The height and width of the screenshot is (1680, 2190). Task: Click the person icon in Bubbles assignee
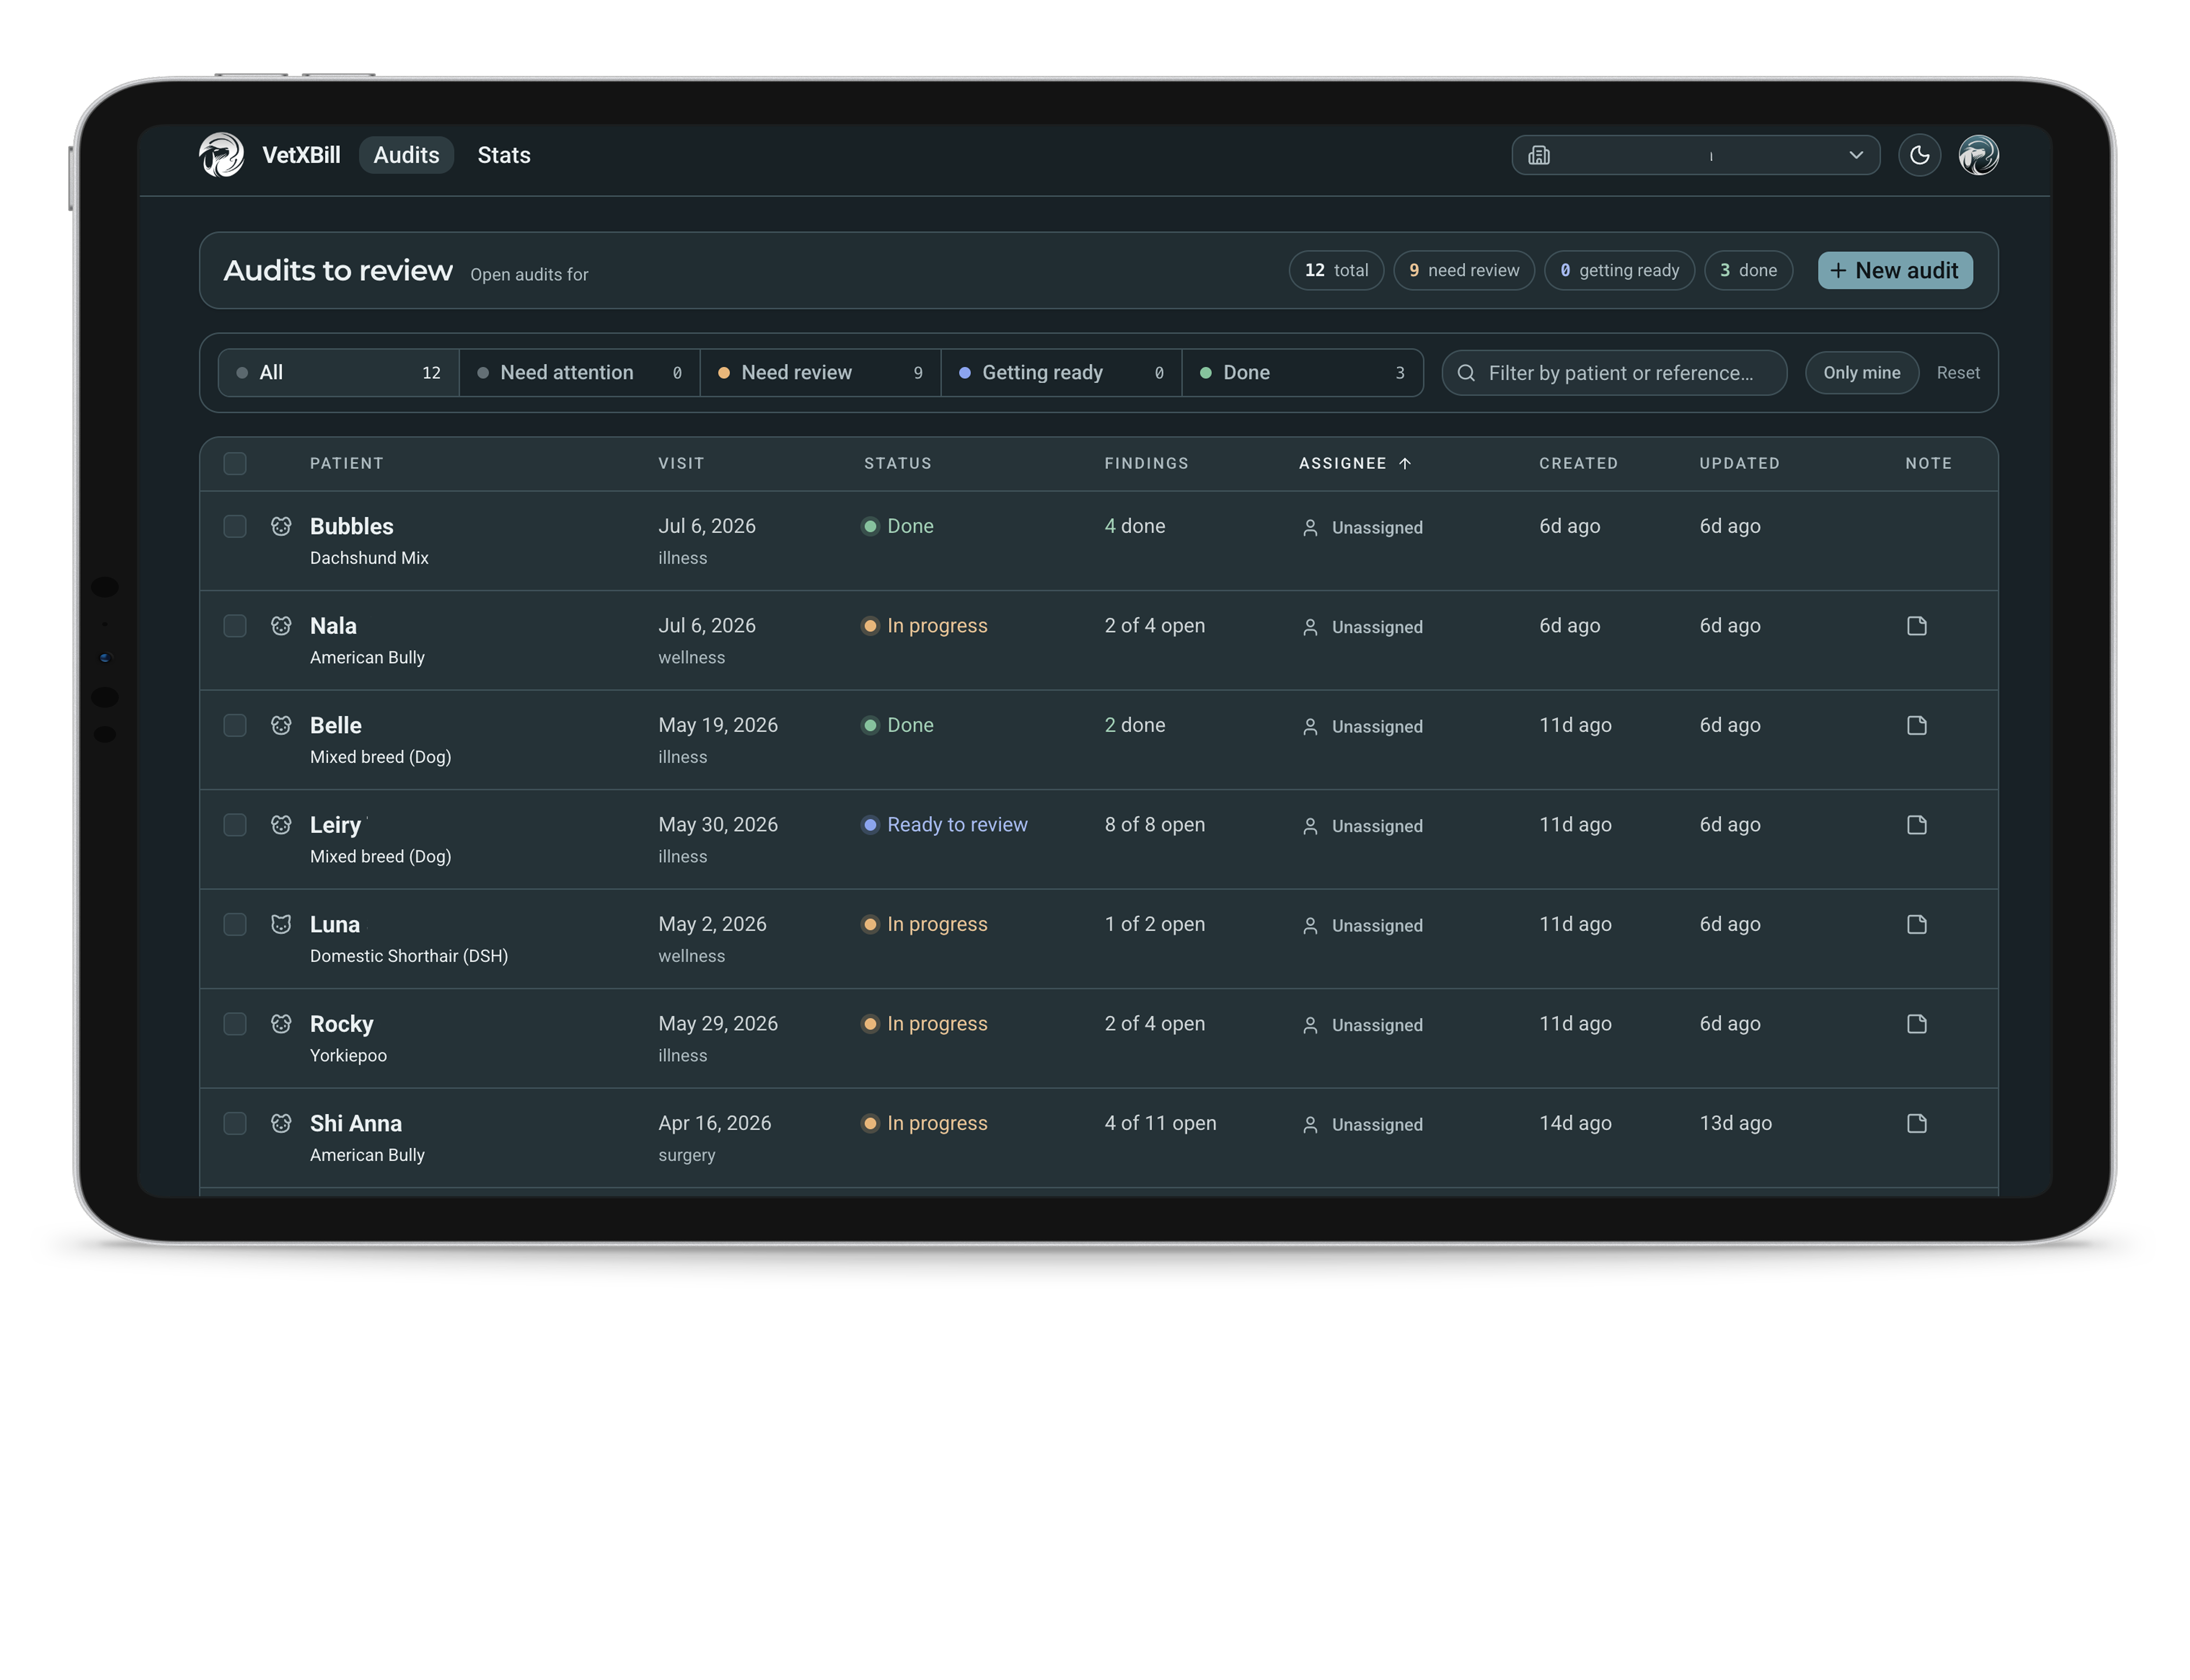click(x=1310, y=528)
